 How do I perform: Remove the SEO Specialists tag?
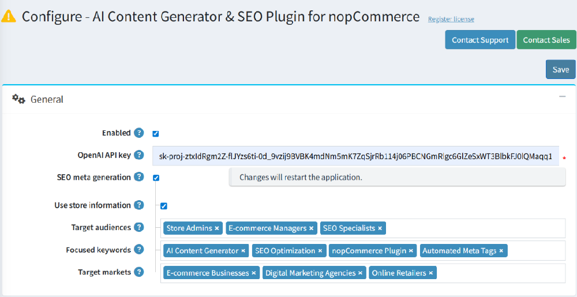(x=380, y=228)
